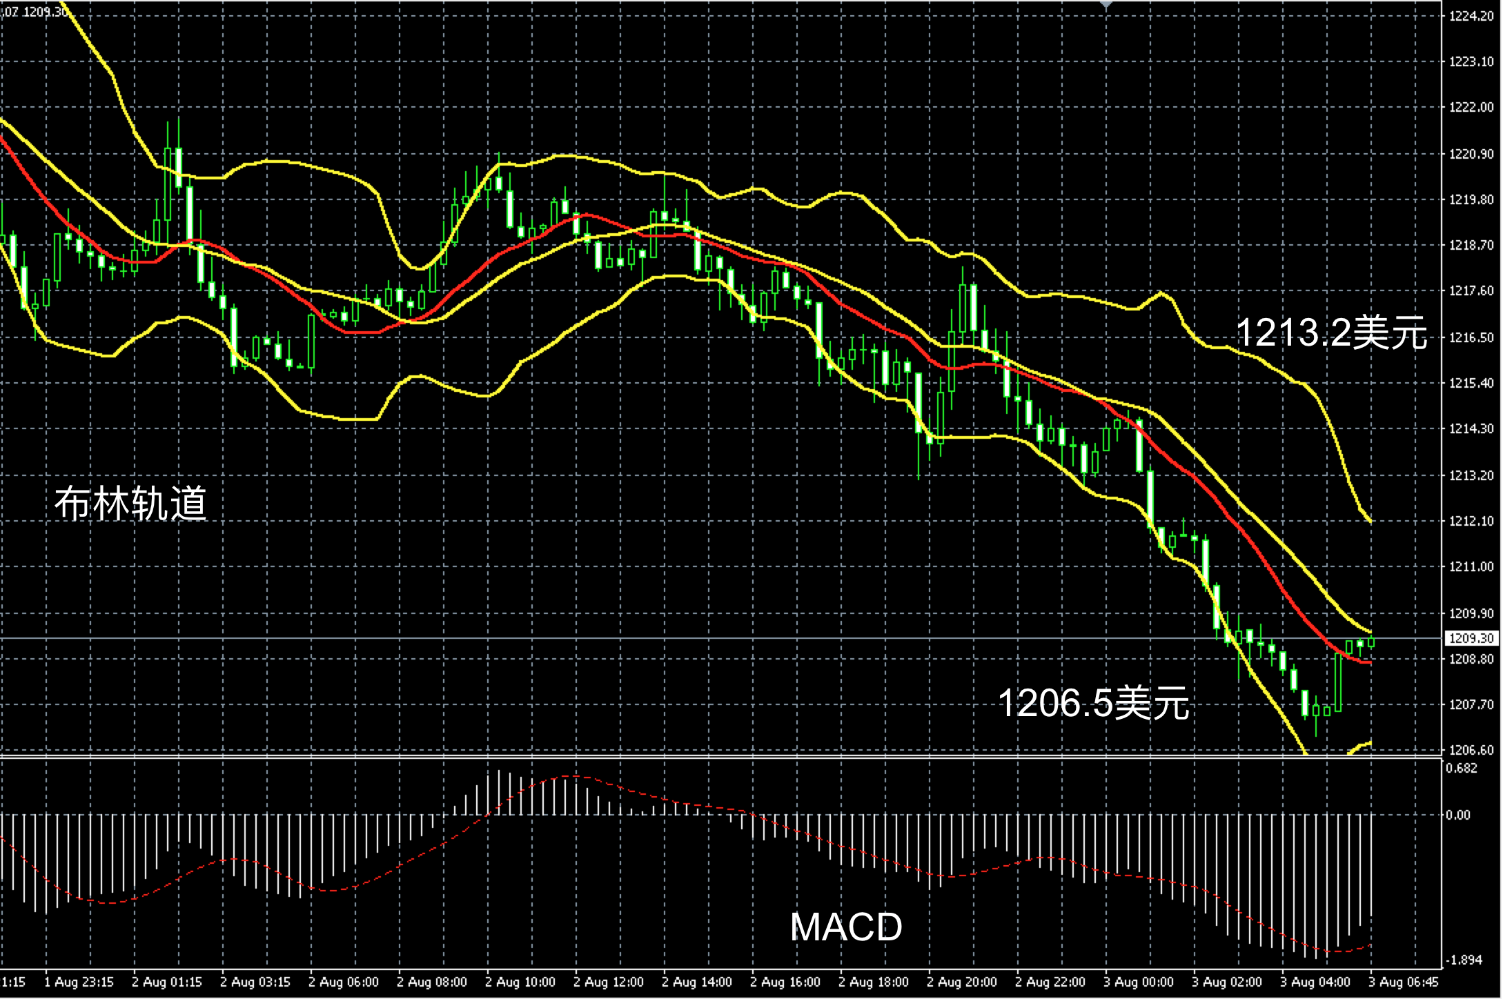Click the 1206.5美元 price annotation
The image size is (1503, 999).
point(1093,704)
